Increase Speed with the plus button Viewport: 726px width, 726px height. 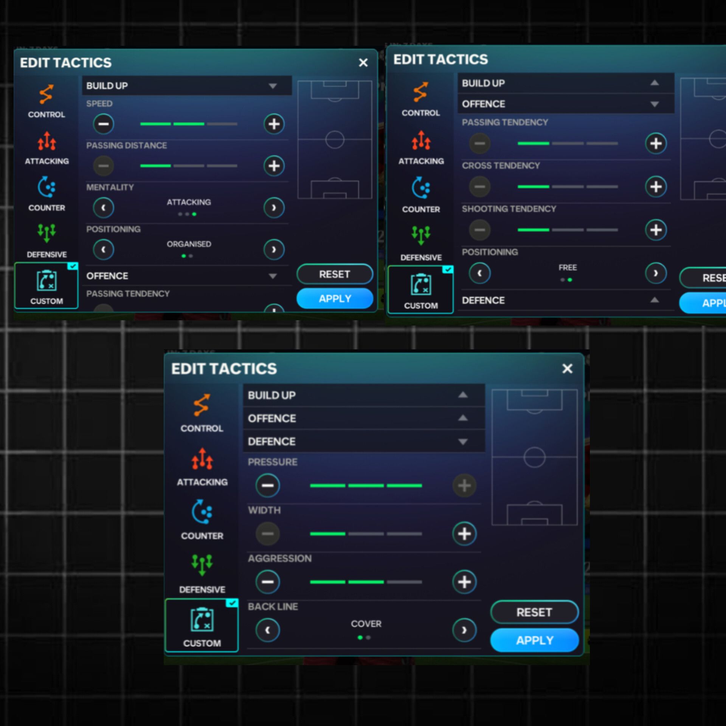pos(274,124)
